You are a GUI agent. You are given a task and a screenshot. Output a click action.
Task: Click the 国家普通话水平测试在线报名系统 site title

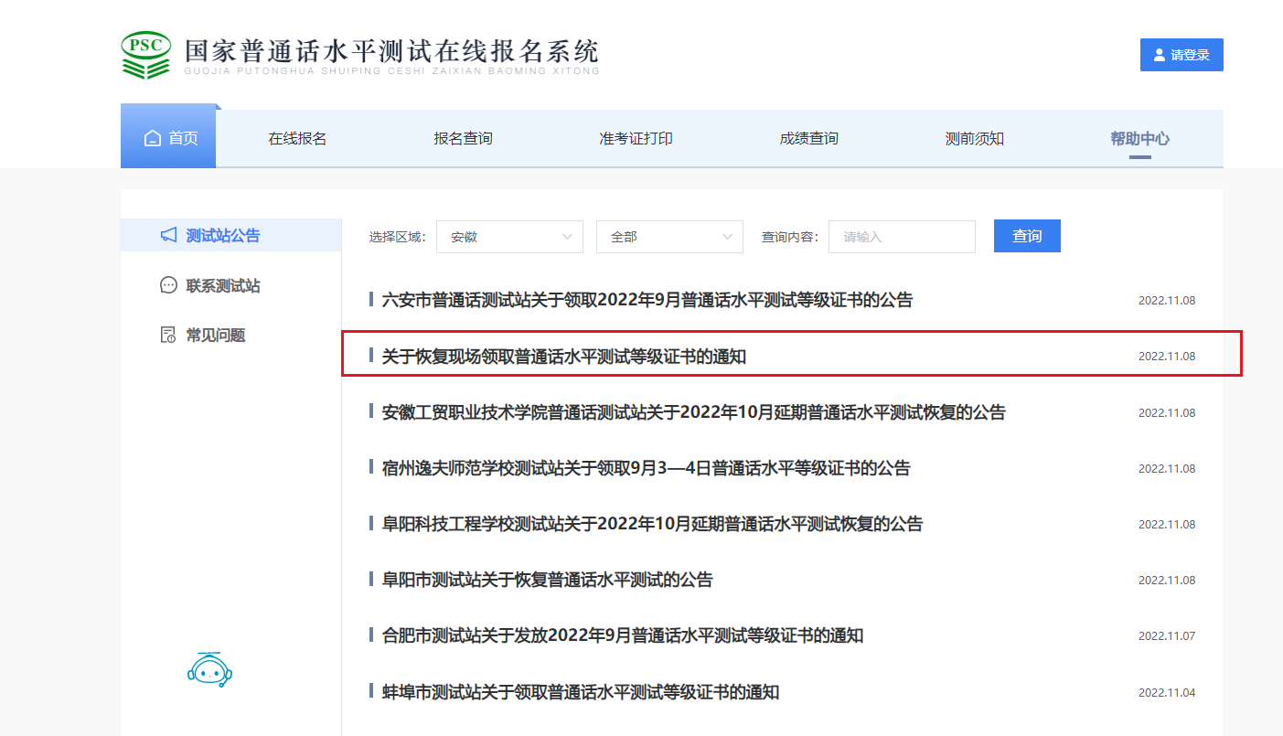click(391, 50)
